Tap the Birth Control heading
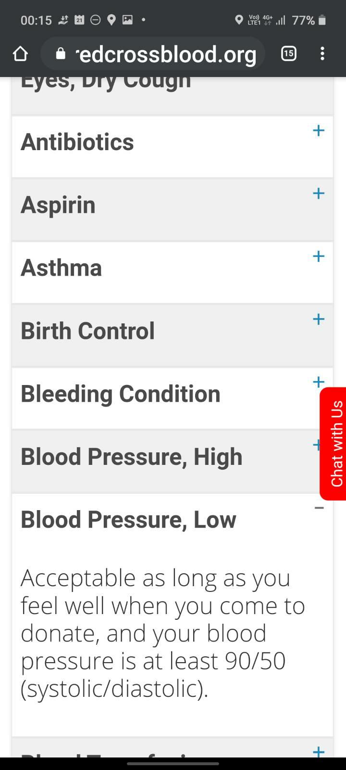The height and width of the screenshot is (770, 346). (x=88, y=331)
